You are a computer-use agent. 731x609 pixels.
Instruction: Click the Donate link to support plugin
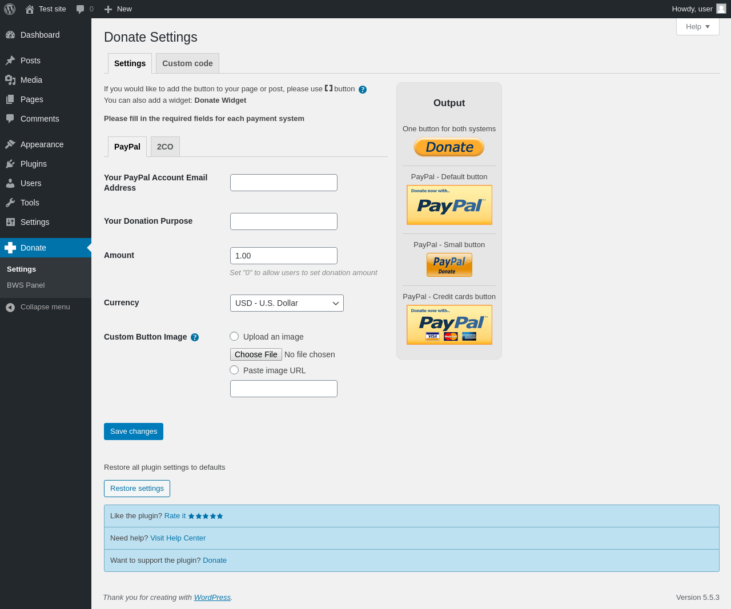(215, 560)
